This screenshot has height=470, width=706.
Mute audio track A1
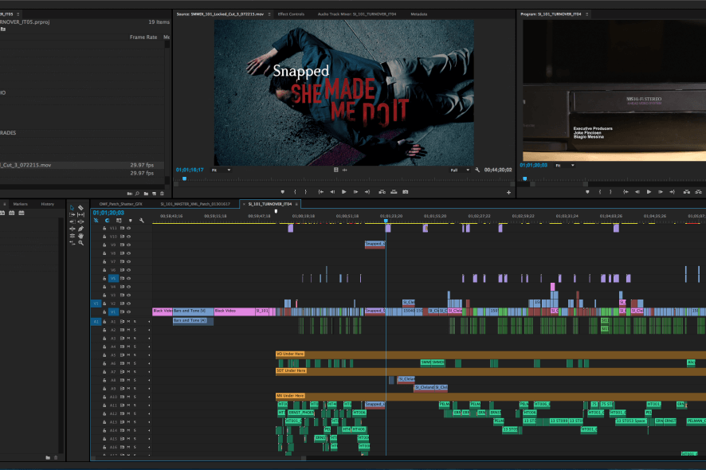coord(128,322)
